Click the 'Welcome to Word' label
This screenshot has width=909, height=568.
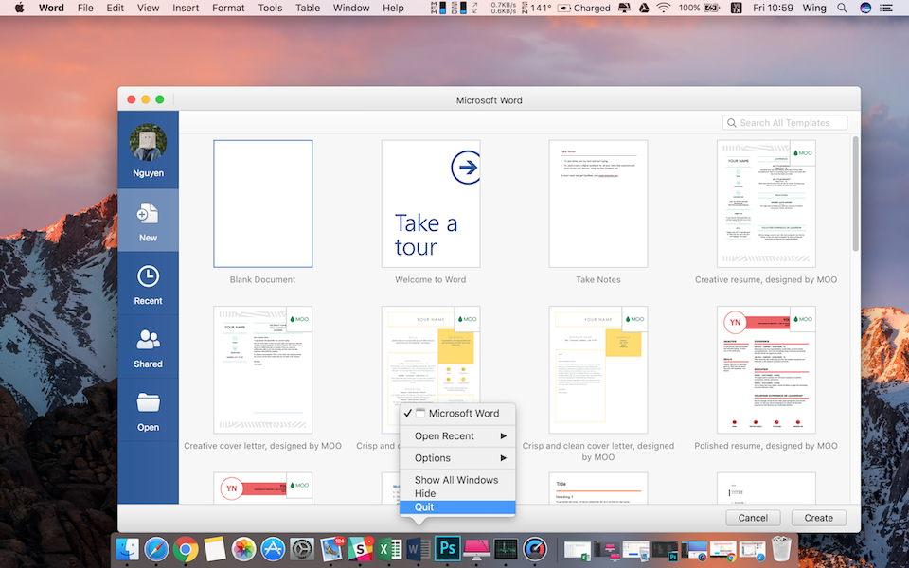coord(430,279)
